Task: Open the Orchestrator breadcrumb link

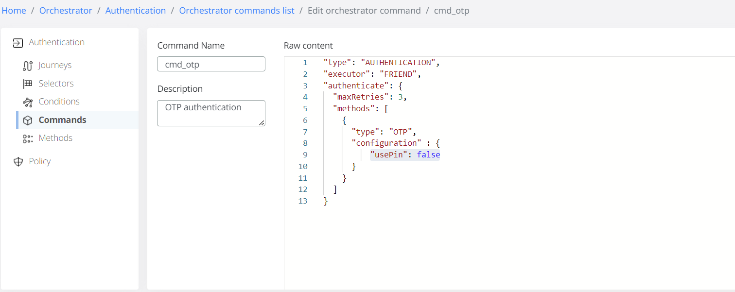Action: coord(66,10)
